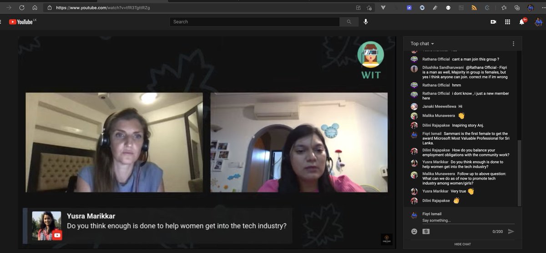546x253 pixels.
Task: Open the YouTube apps grid icon
Action: pyautogui.click(x=507, y=22)
